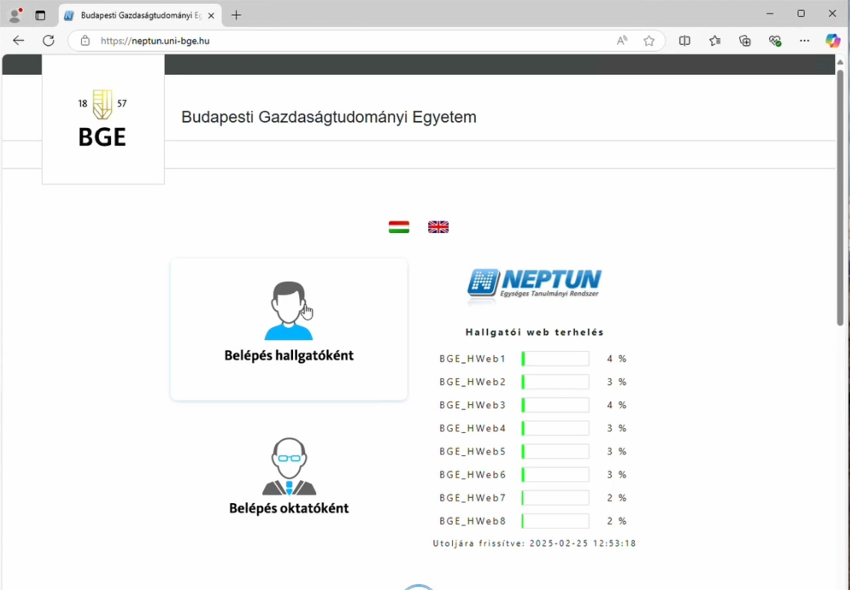Click the BGE_HWeb2 label
Viewport: 850px width, 590px height.
point(473,382)
